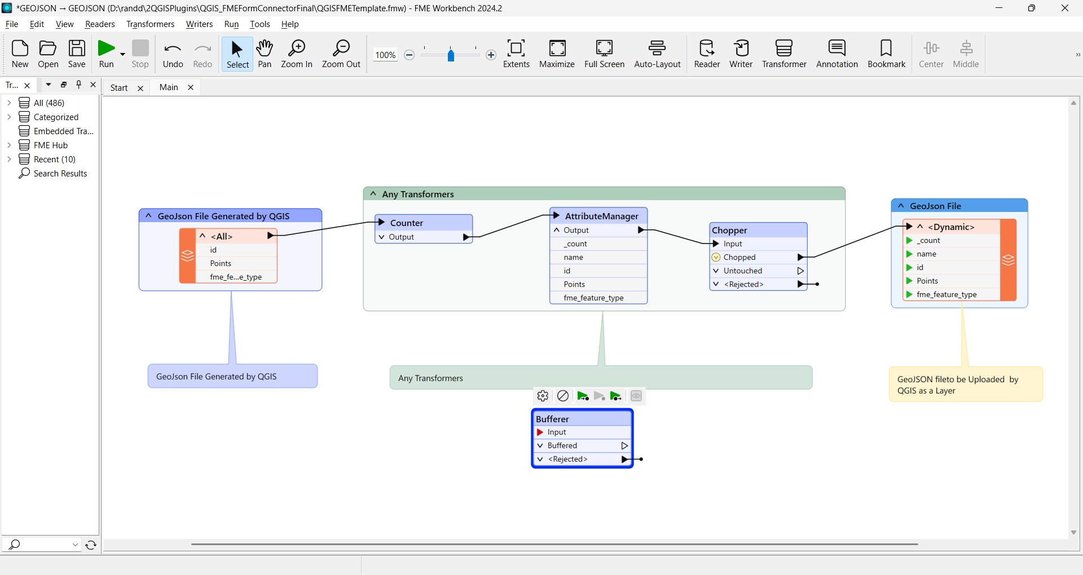Viewport: 1083px width, 575px height.
Task: Disable the Bufferer transformer
Action: pos(563,396)
